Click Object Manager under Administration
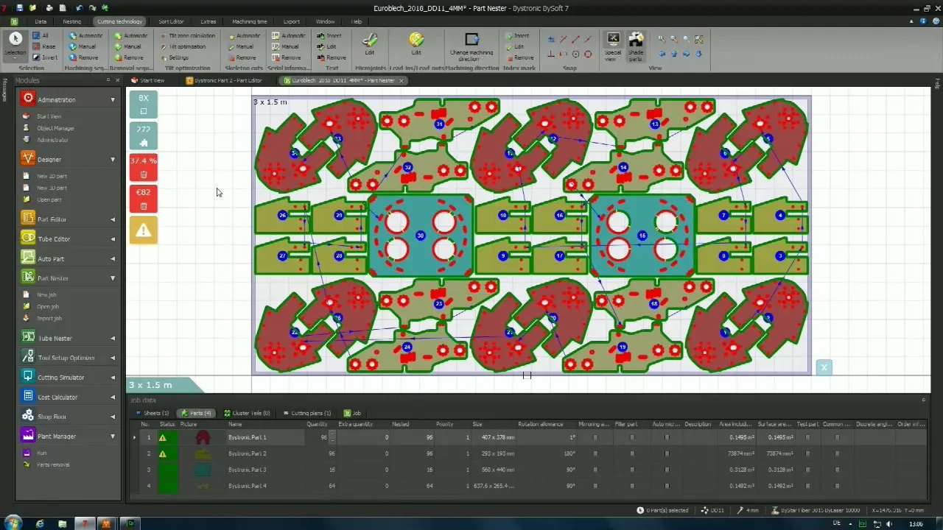The height and width of the screenshot is (530, 943). tap(55, 128)
